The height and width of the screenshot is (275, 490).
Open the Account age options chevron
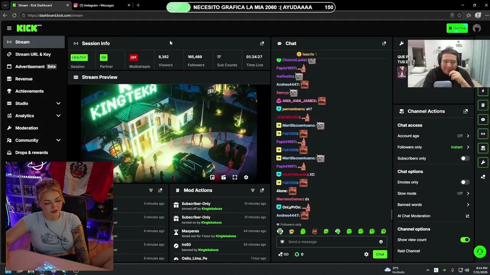pos(468,136)
